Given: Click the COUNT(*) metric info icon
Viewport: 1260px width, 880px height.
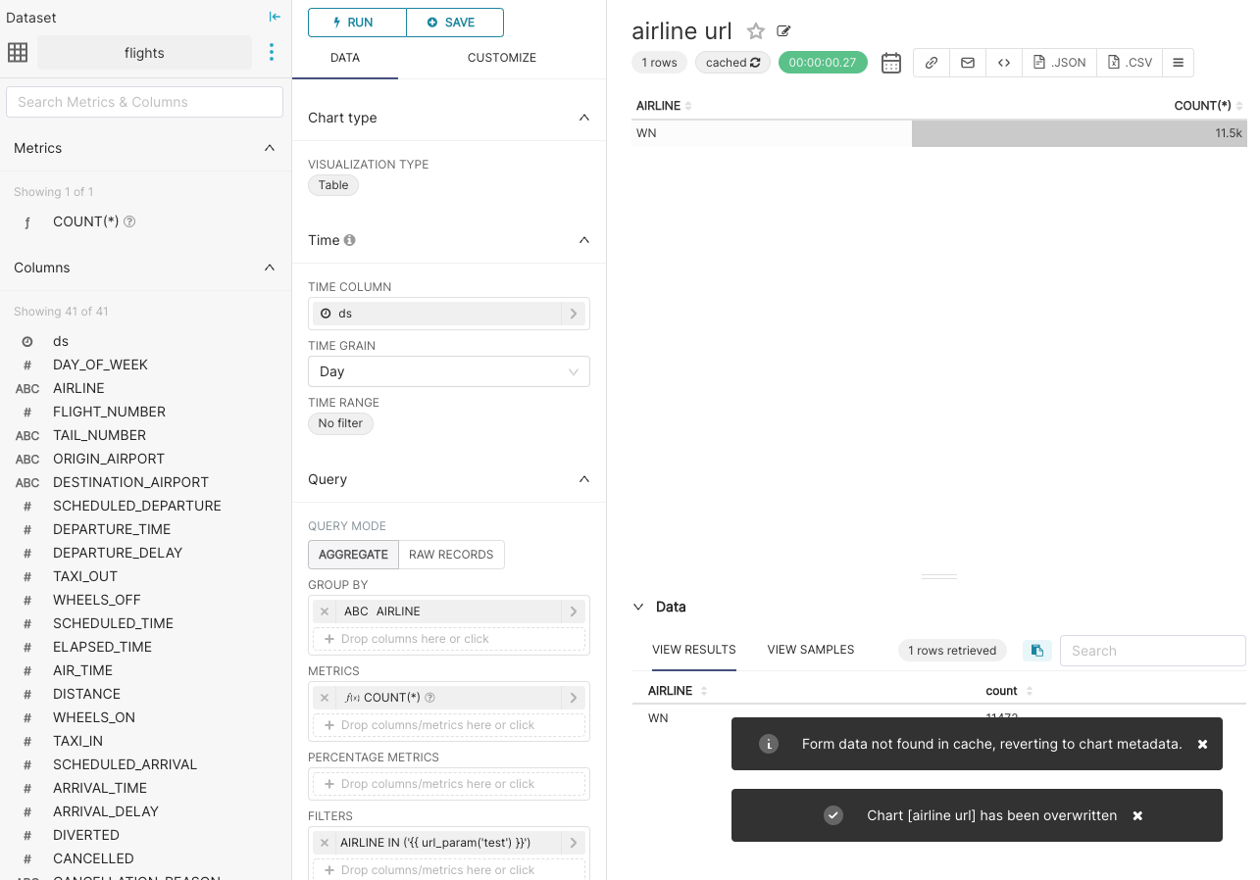Looking at the screenshot, I should (129, 221).
